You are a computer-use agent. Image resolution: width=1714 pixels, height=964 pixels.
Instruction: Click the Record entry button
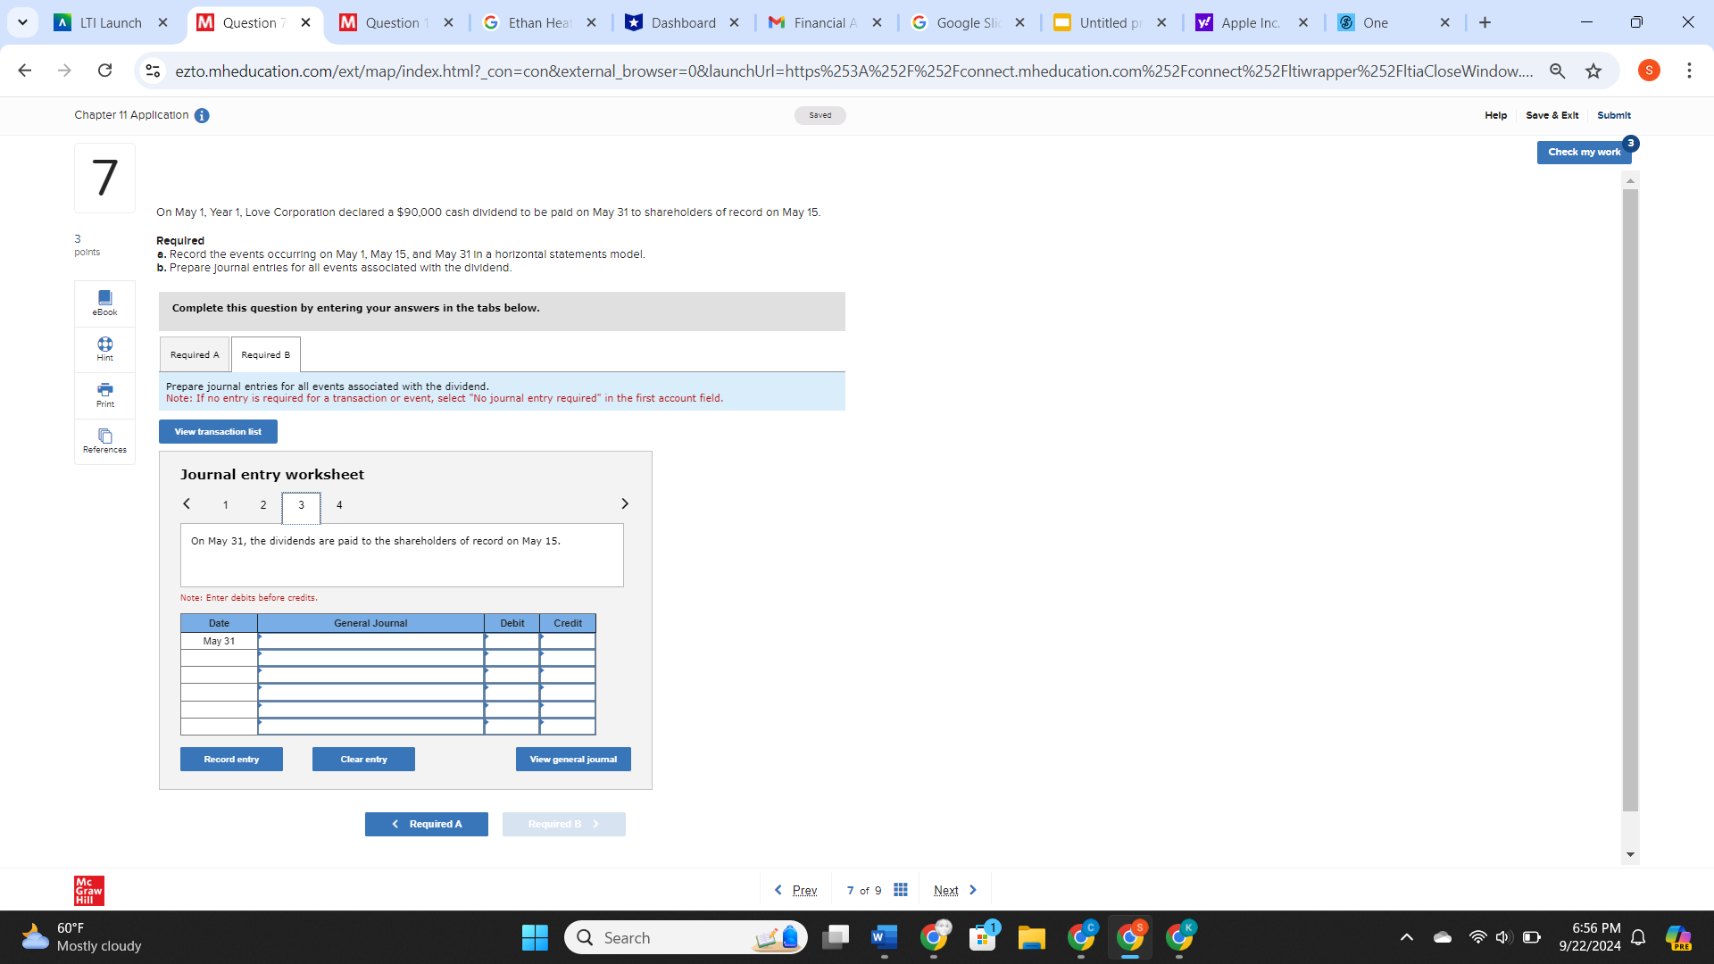coord(230,759)
